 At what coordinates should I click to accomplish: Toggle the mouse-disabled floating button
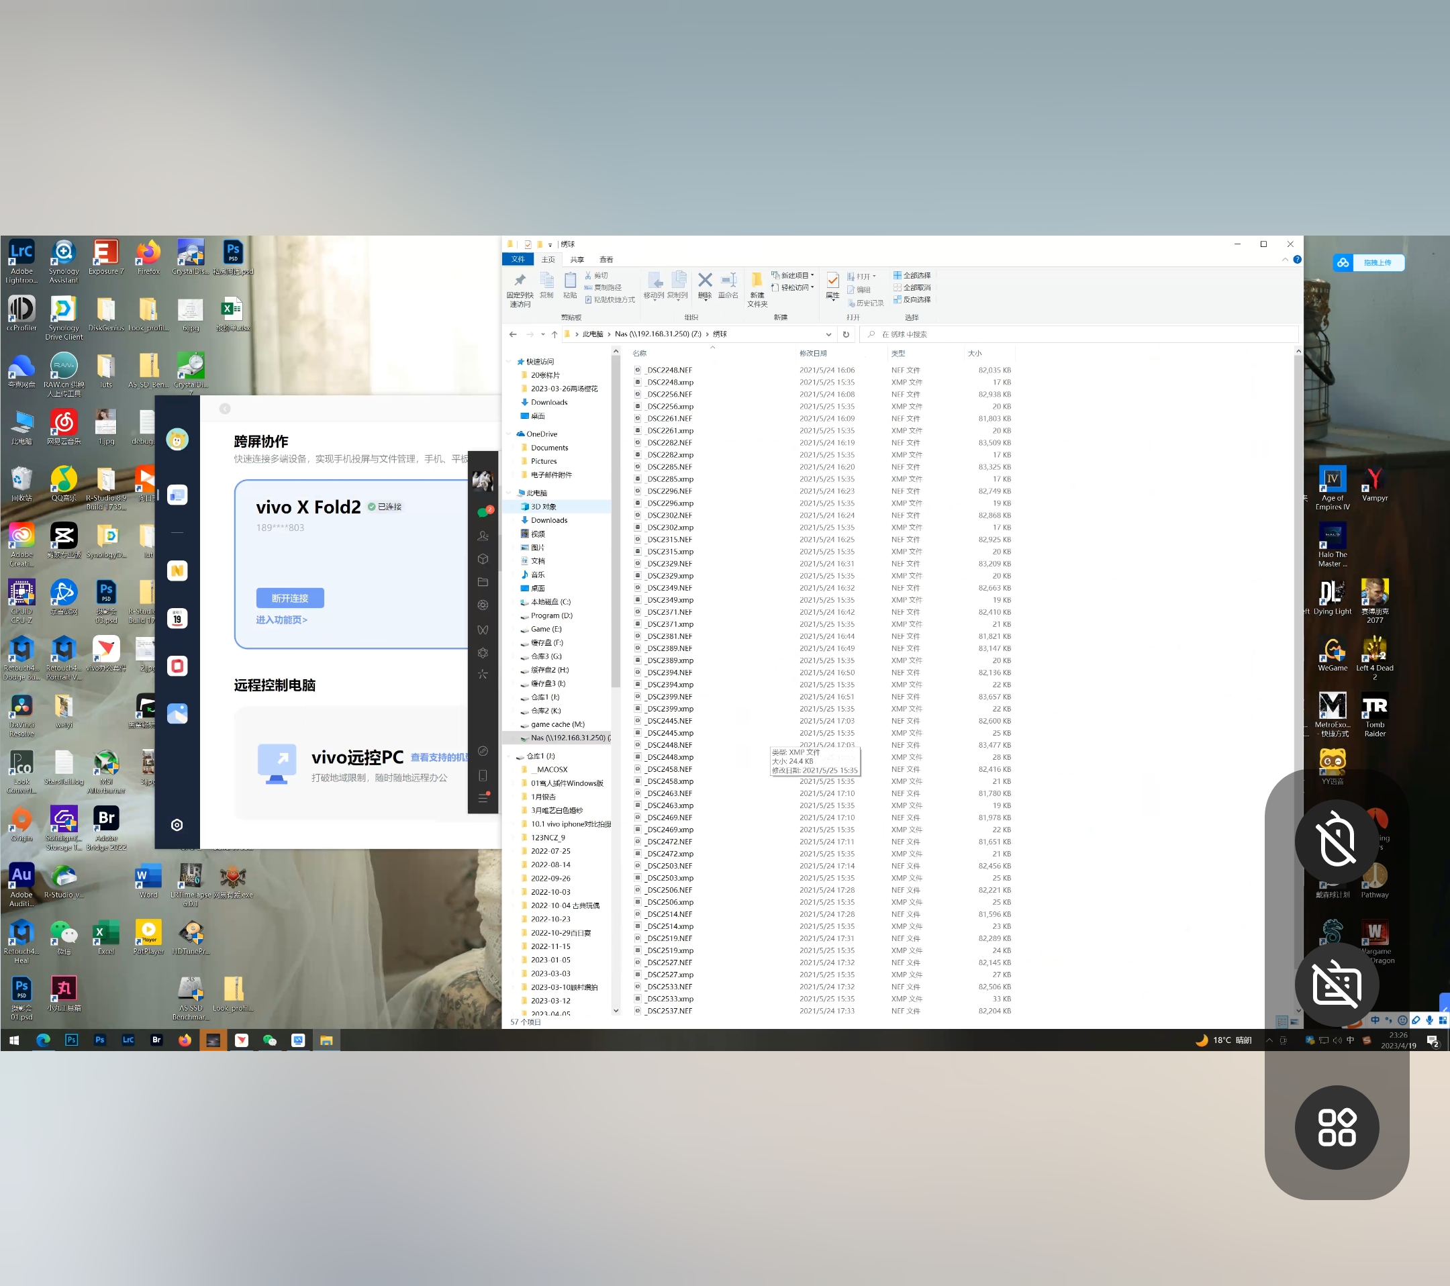[1337, 841]
